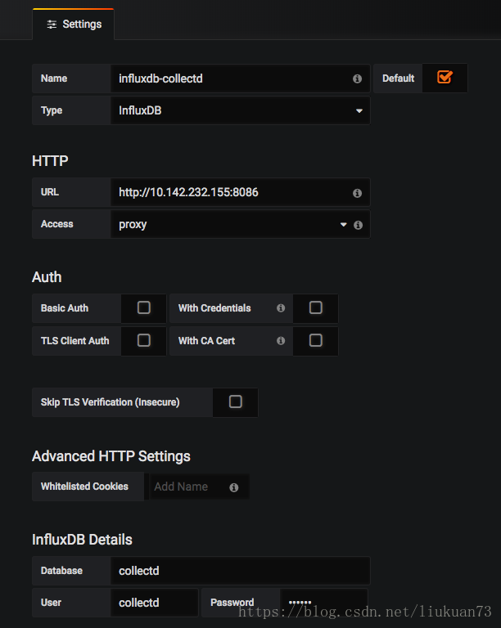
Task: Edit the User field collectd
Action: [154, 603]
